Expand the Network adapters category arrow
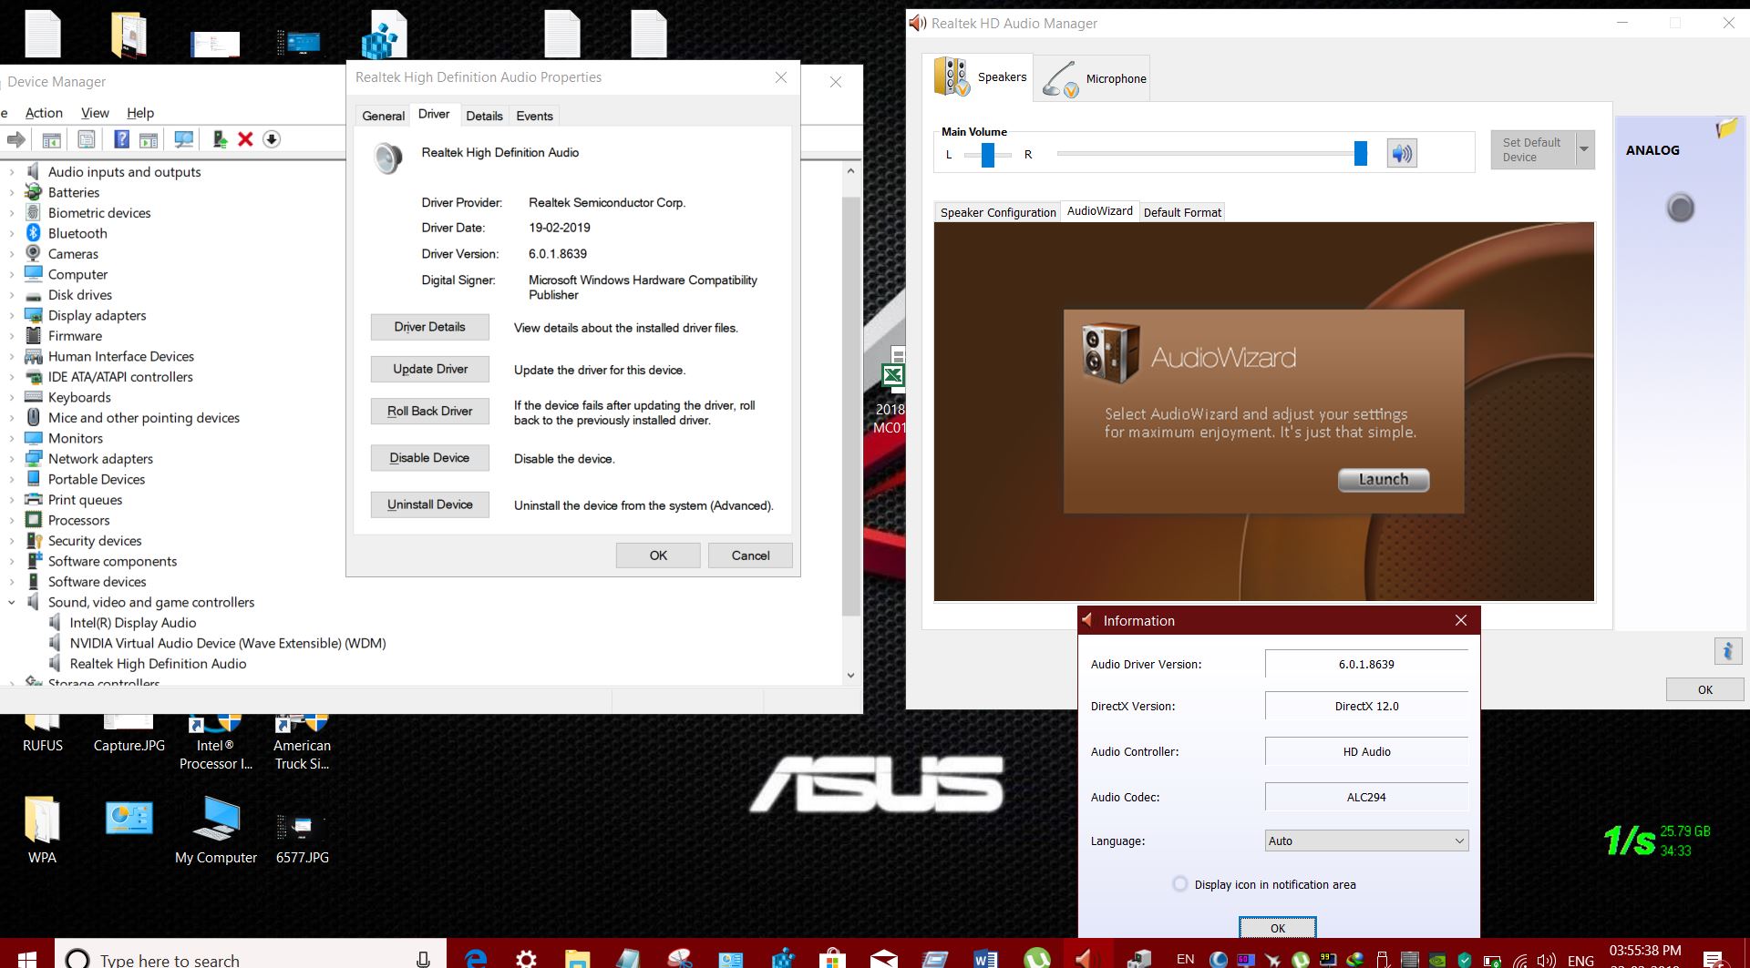The height and width of the screenshot is (968, 1750). pyautogui.click(x=12, y=459)
